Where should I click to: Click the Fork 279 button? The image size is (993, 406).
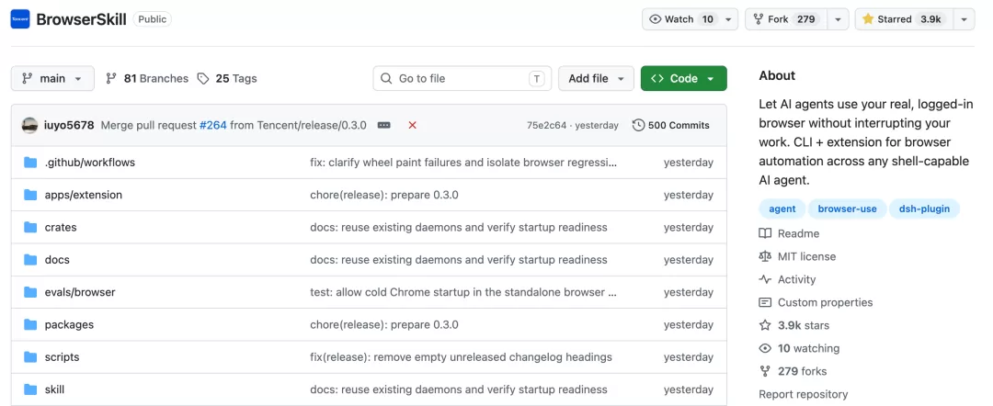pyautogui.click(x=786, y=19)
